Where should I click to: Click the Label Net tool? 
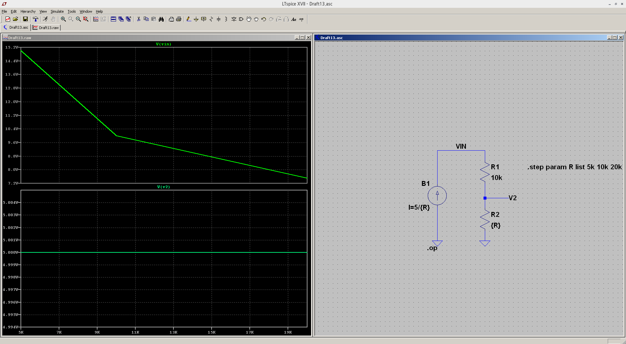point(203,19)
